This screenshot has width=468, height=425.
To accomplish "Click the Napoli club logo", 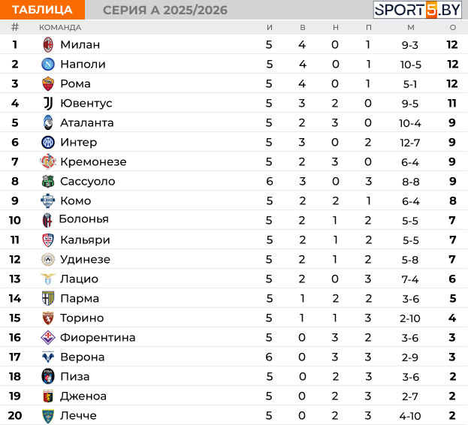I will coord(48,64).
